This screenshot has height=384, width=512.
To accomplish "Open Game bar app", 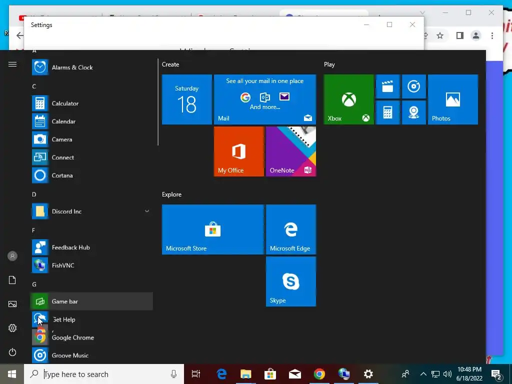I will (91, 301).
